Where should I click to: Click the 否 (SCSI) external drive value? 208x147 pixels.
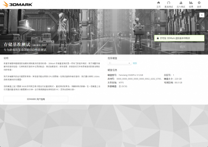point(123,86)
